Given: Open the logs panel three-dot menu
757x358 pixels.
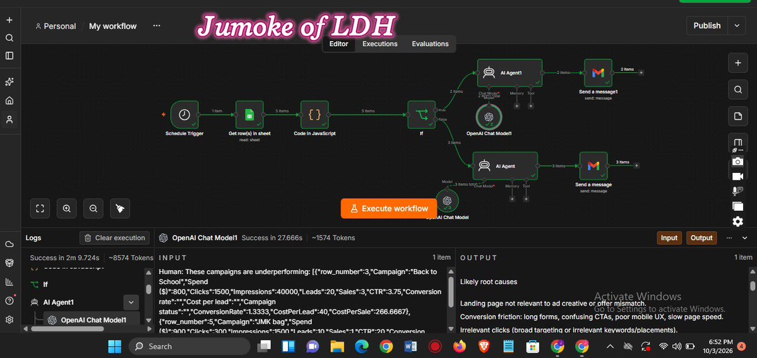Looking at the screenshot, I should [729, 237].
